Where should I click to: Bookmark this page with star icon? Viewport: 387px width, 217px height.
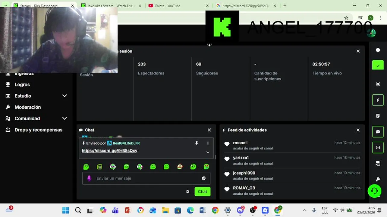[x=346, y=18]
